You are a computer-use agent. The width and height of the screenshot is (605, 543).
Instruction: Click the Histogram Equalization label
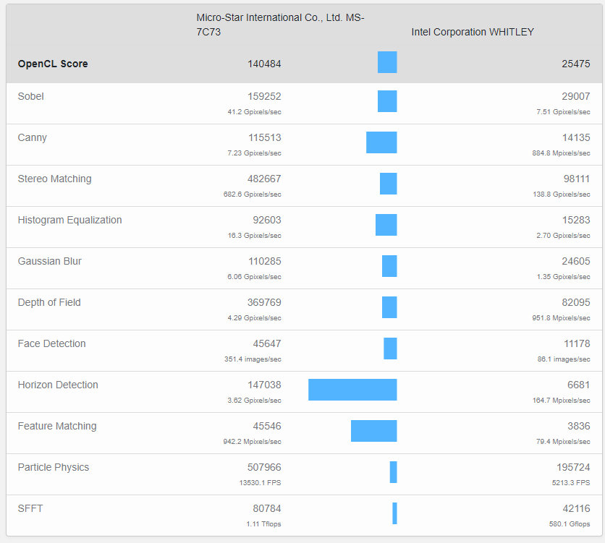click(69, 220)
